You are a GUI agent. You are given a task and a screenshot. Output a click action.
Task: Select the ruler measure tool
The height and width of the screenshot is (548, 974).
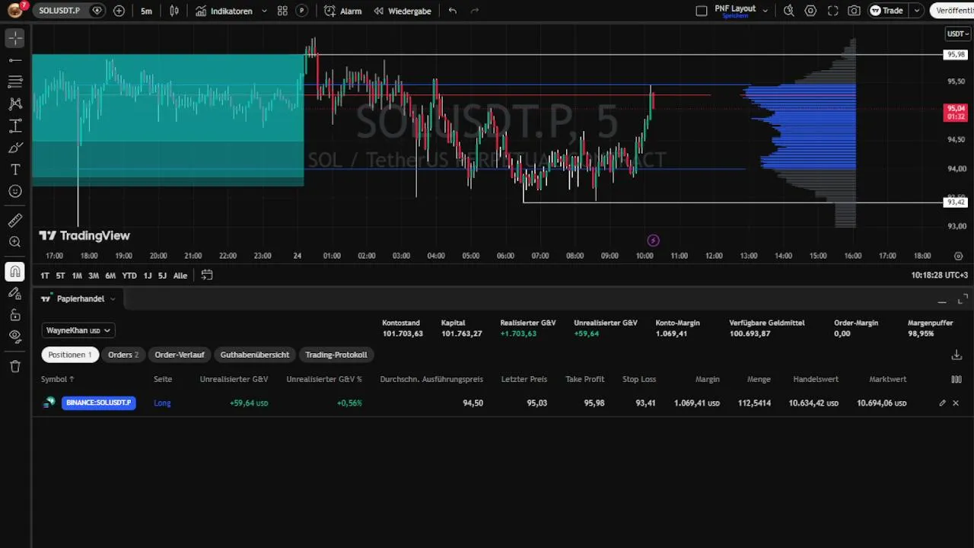15,221
